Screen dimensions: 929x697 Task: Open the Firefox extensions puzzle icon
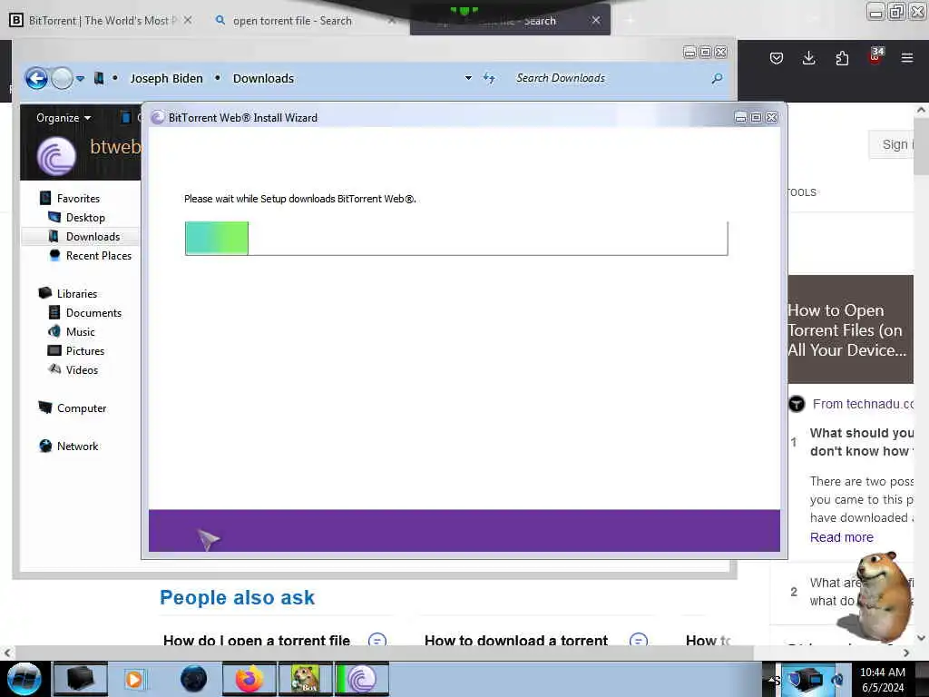click(x=842, y=58)
